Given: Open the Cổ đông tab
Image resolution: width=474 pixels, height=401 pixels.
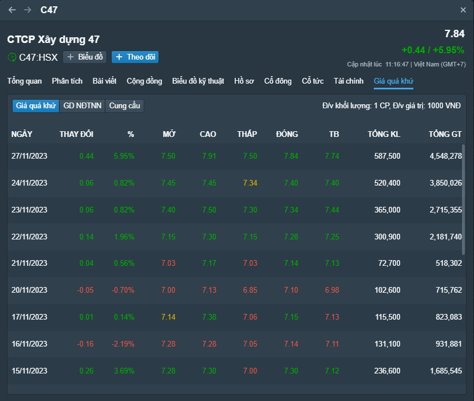Looking at the screenshot, I should [x=278, y=81].
